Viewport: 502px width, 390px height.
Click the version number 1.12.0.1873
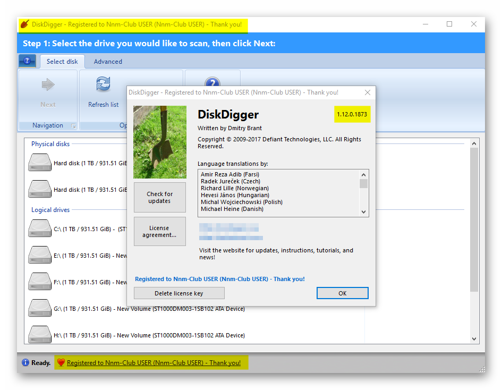[352, 114]
